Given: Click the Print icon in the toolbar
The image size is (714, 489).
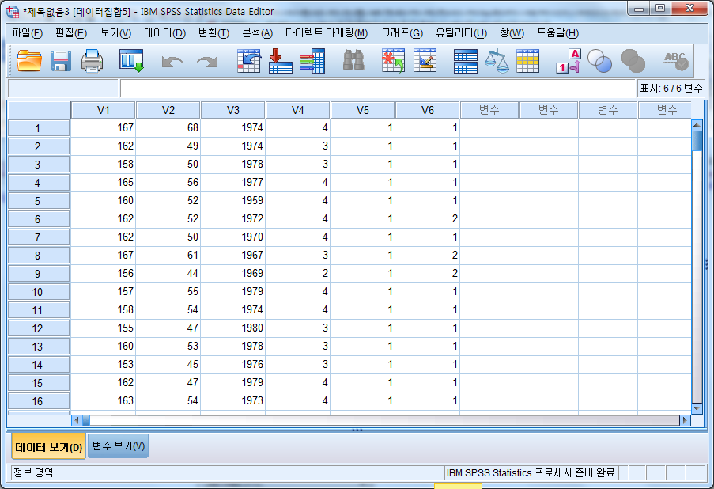Looking at the screenshot, I should [93, 61].
